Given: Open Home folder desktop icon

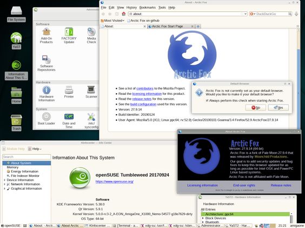Looking at the screenshot, I should (x=16, y=95).
